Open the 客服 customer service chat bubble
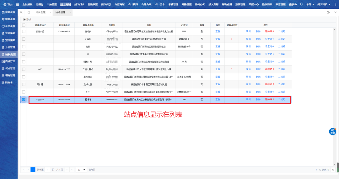 [332, 131]
